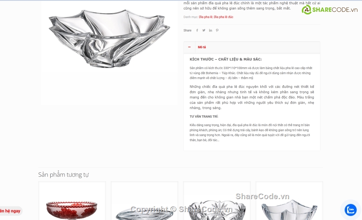The height and width of the screenshot is (220, 362).
Task: Share the product on LinkedIn
Action: click(211, 30)
